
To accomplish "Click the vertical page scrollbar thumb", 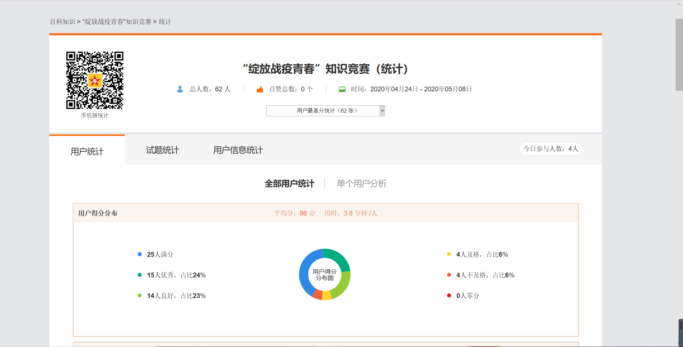I will [679, 55].
